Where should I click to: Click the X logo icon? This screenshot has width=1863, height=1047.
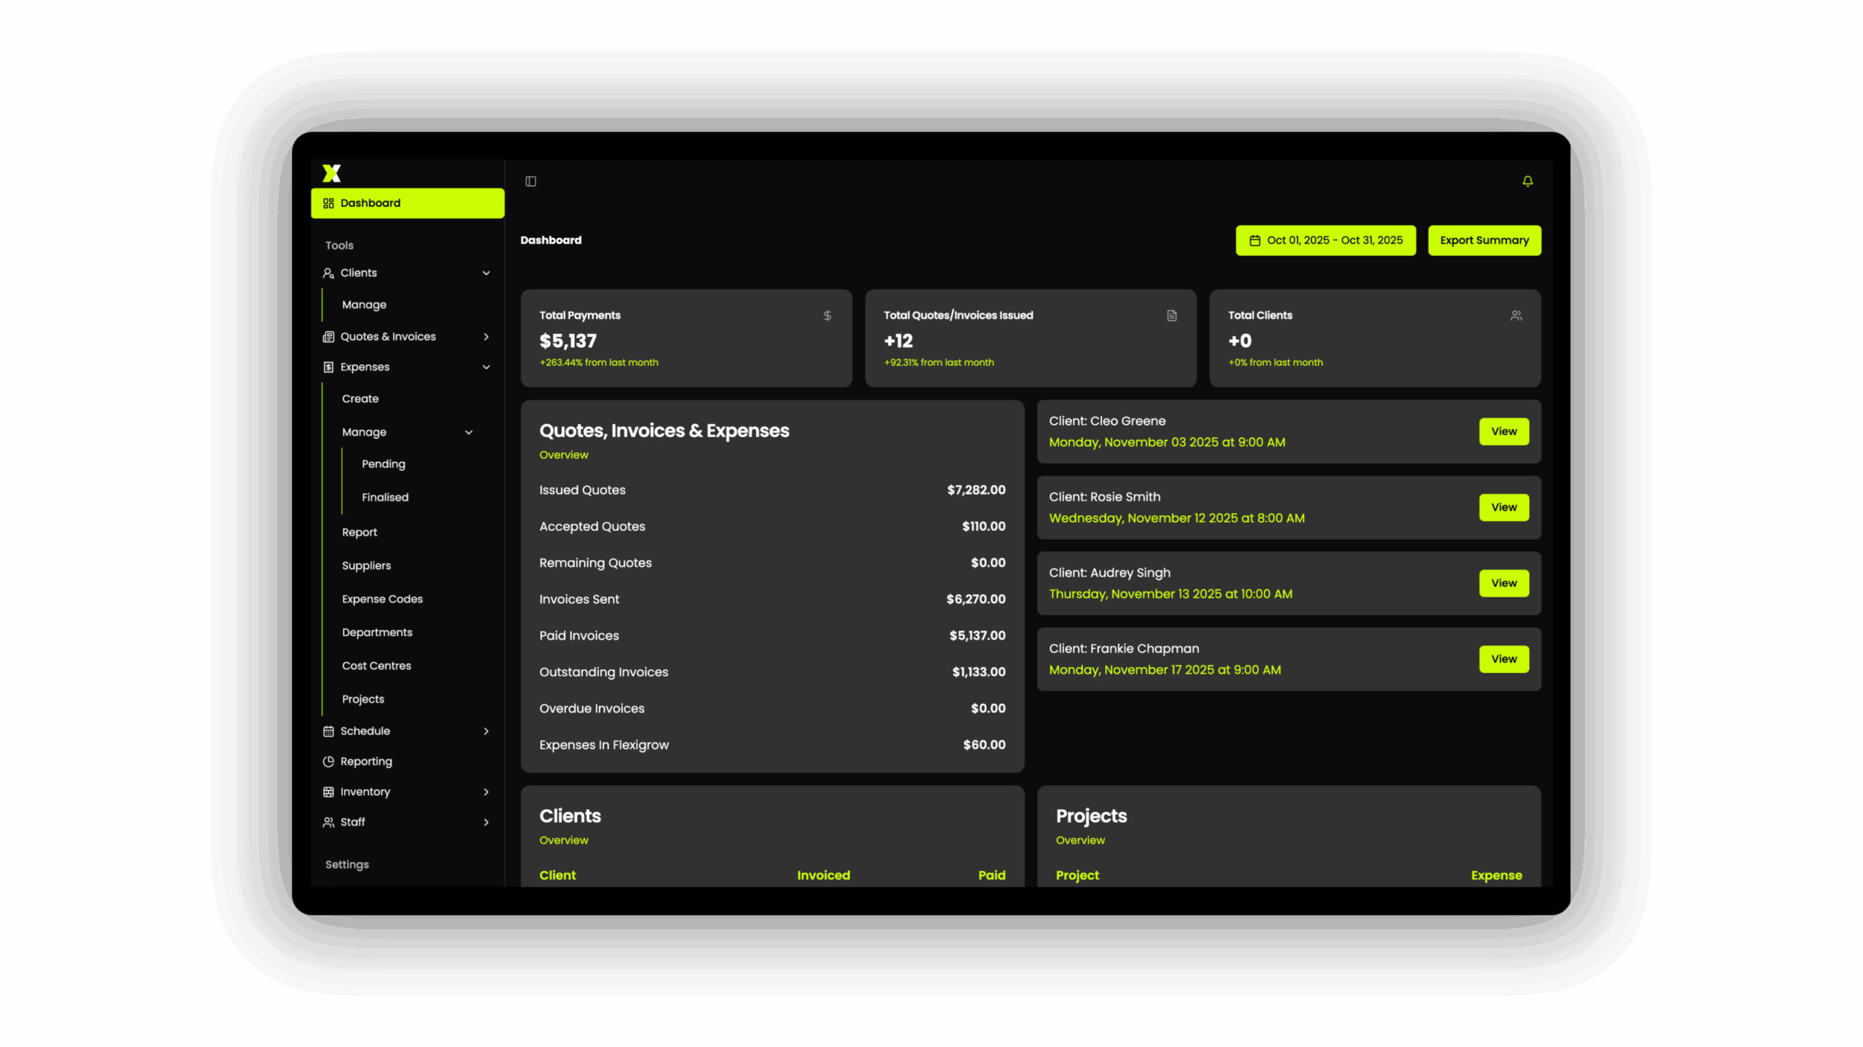pyautogui.click(x=332, y=173)
